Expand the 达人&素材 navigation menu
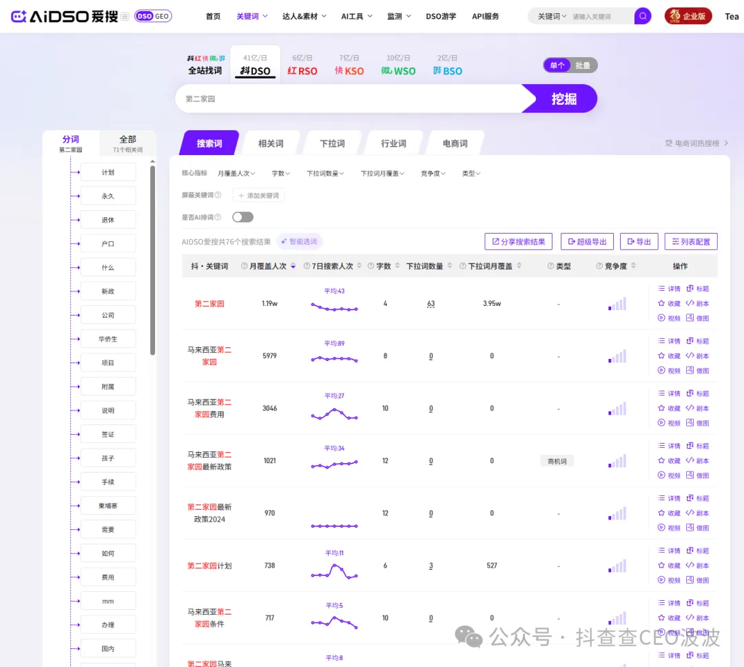This screenshot has height=667, width=744. coord(304,17)
